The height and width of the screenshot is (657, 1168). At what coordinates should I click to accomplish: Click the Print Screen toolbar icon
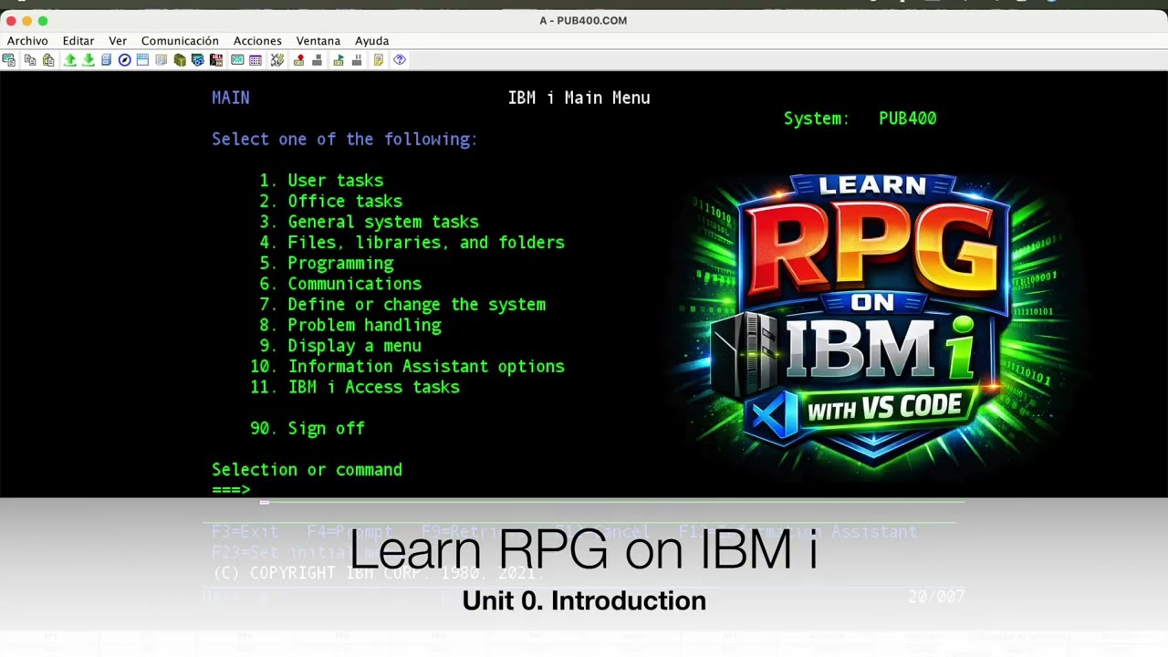[9, 60]
